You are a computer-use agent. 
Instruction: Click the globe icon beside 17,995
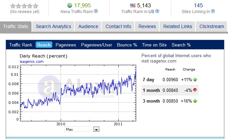[x=70, y=5]
